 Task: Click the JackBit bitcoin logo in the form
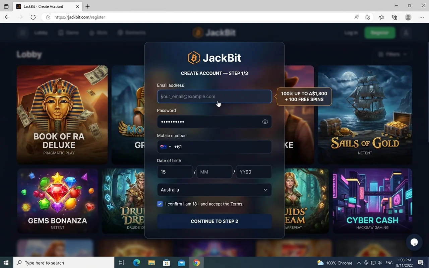[x=194, y=58]
